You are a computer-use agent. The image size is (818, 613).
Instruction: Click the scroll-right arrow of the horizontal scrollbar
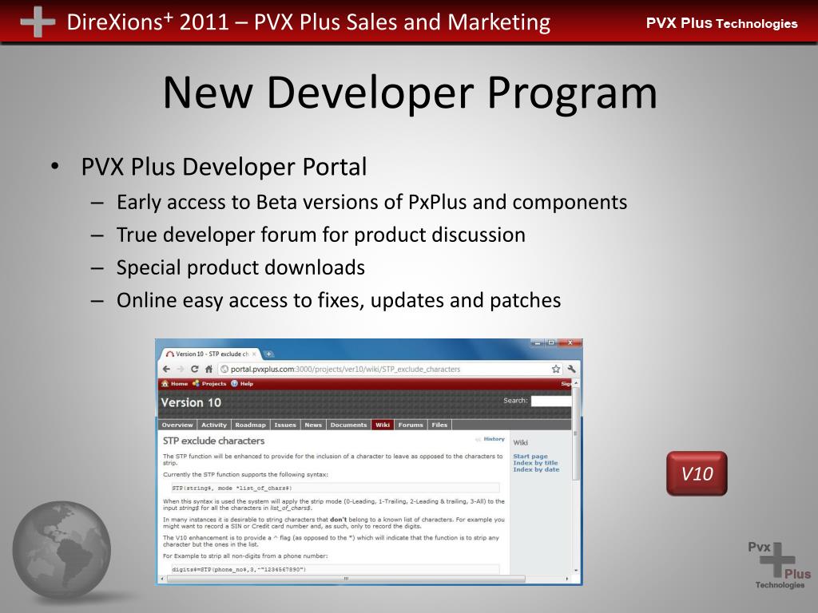(x=567, y=579)
